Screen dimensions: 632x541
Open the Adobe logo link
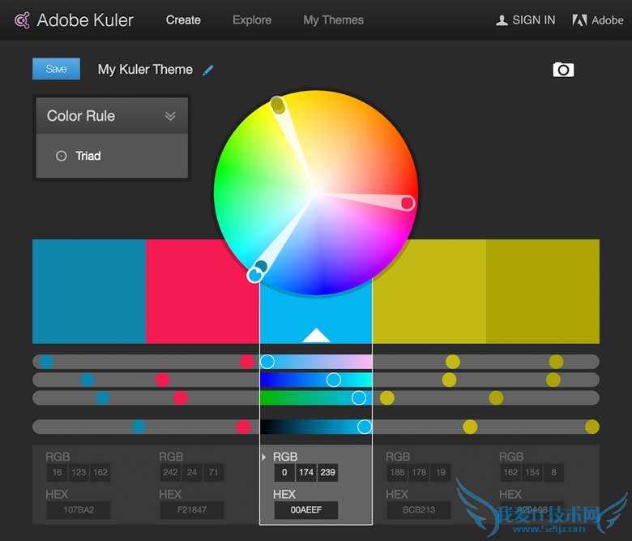pos(598,20)
